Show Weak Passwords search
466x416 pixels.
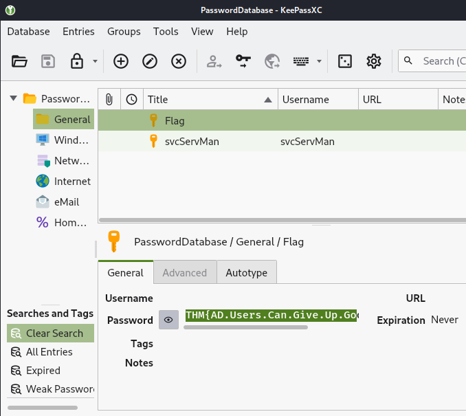pyautogui.click(x=52, y=389)
